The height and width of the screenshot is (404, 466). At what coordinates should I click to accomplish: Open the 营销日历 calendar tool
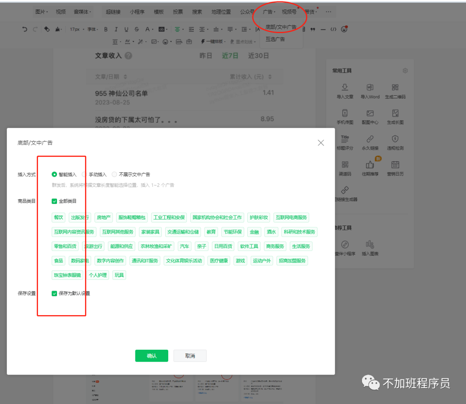pos(395,168)
